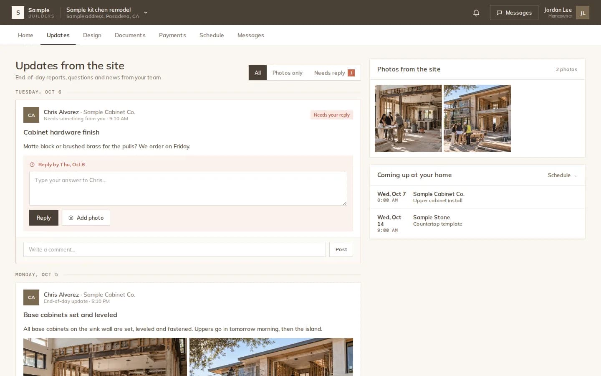601x376 pixels.
Task: Click the Post button
Action: click(341, 249)
